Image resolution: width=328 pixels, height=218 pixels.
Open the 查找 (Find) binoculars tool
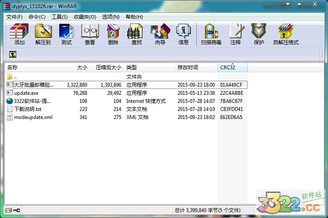pyautogui.click(x=135, y=31)
